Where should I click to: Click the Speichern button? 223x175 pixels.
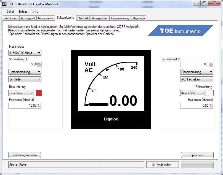coord(197,155)
